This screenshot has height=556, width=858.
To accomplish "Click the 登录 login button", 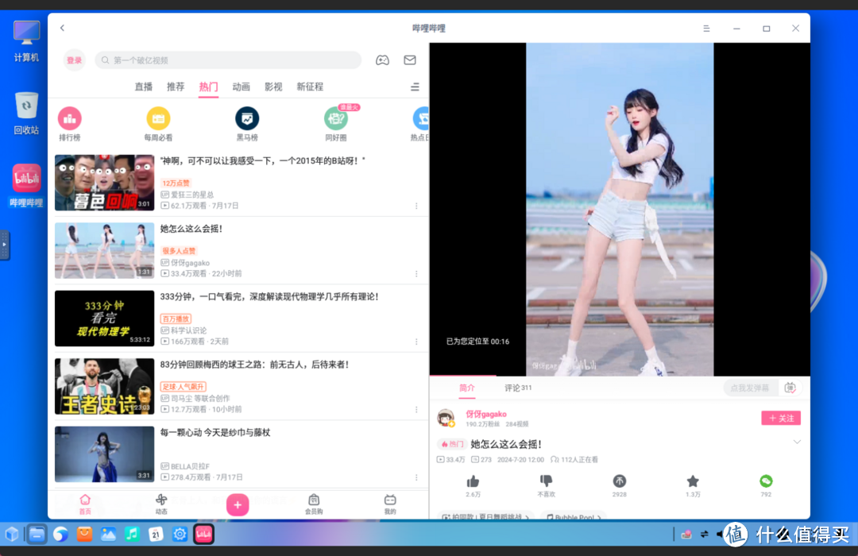I will [x=74, y=60].
